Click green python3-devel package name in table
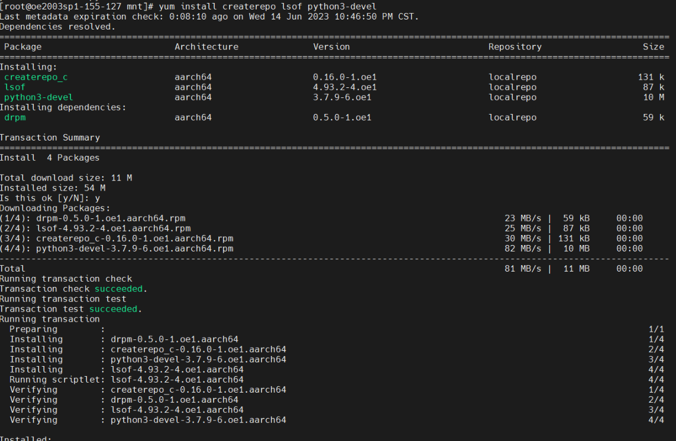Image resolution: width=676 pixels, height=441 pixels. (38, 97)
